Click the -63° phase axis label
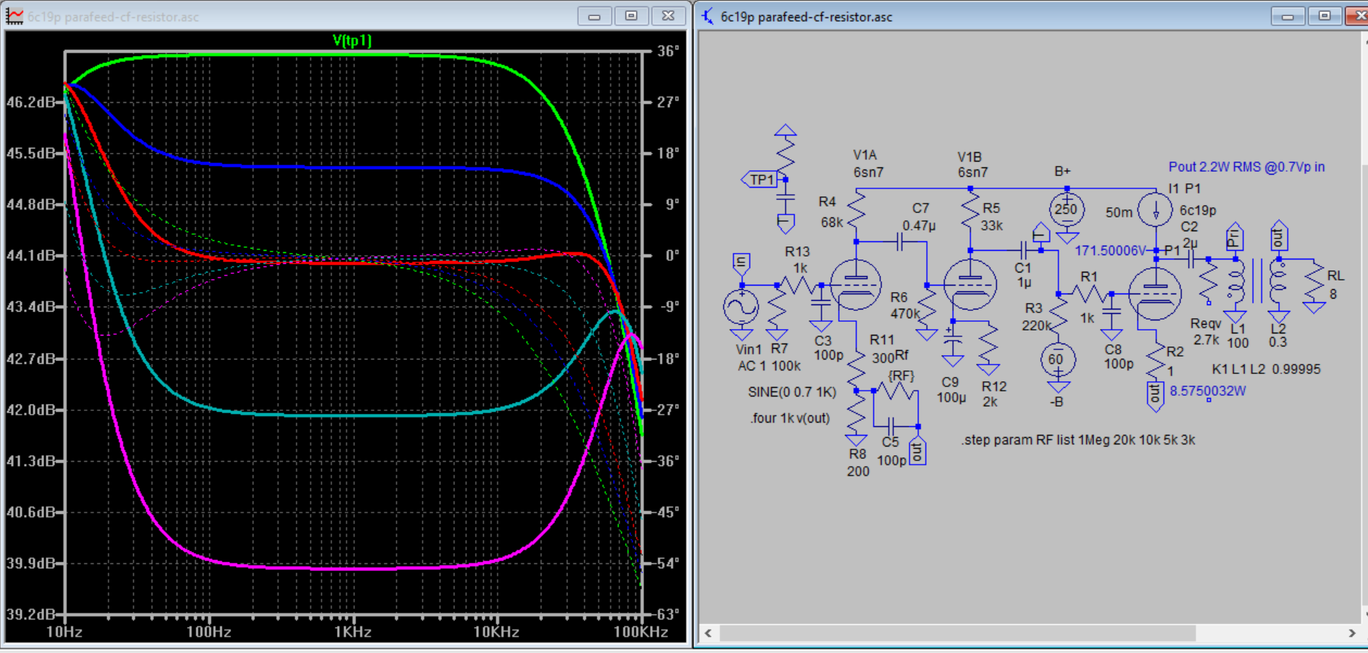Viewport: 1368px width, 653px height. tap(667, 614)
